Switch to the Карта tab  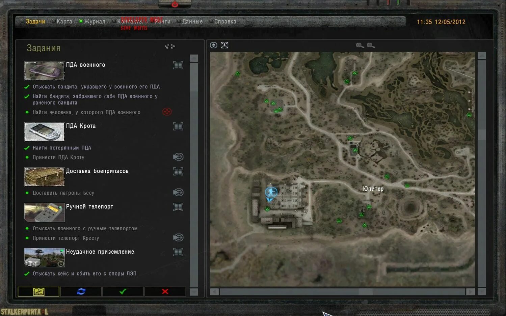click(64, 22)
